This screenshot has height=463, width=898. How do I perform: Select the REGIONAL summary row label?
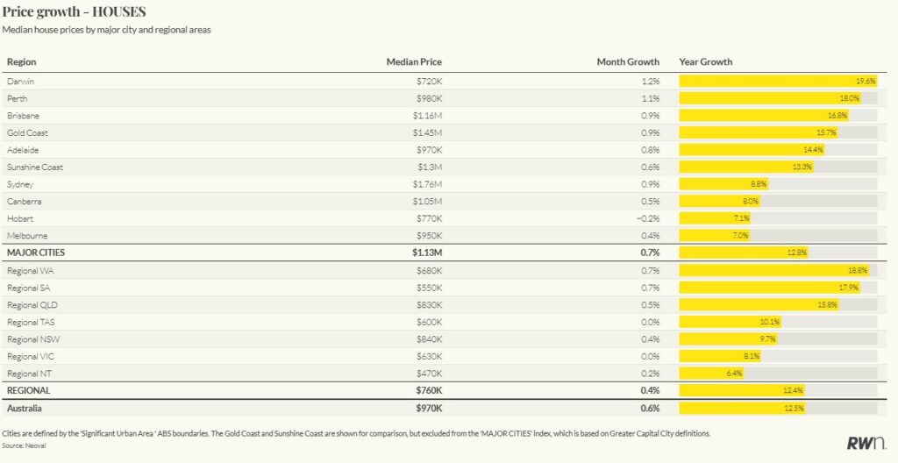pyautogui.click(x=28, y=390)
